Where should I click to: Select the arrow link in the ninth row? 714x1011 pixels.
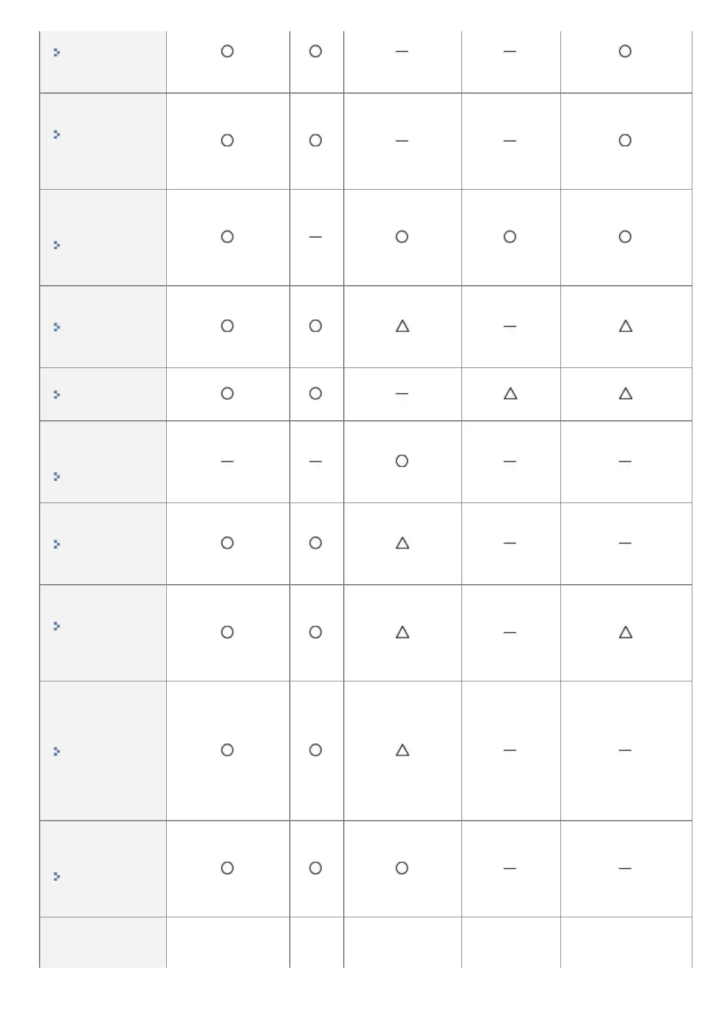coord(57,752)
